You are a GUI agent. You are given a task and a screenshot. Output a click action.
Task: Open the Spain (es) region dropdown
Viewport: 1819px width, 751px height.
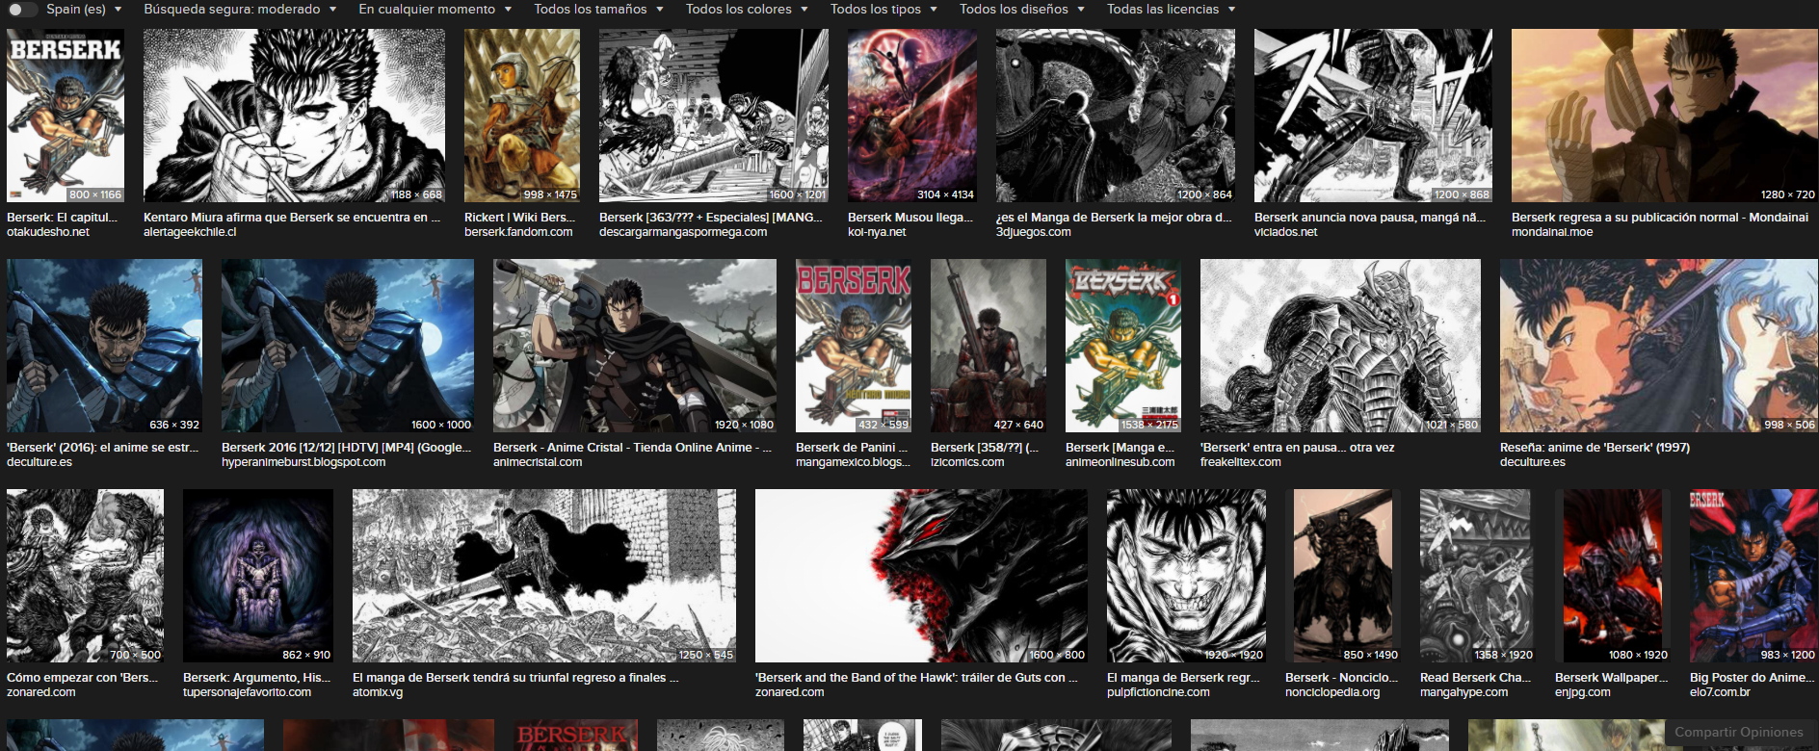click(84, 9)
